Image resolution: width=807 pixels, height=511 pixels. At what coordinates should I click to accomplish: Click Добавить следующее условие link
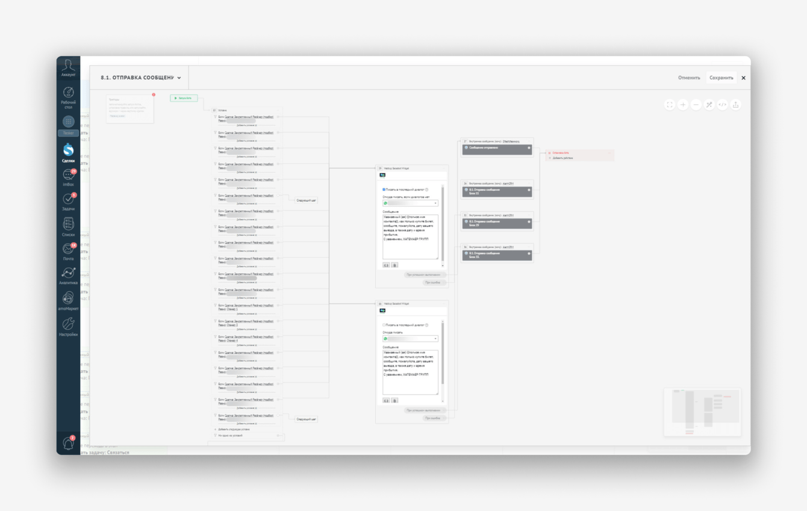(x=234, y=430)
